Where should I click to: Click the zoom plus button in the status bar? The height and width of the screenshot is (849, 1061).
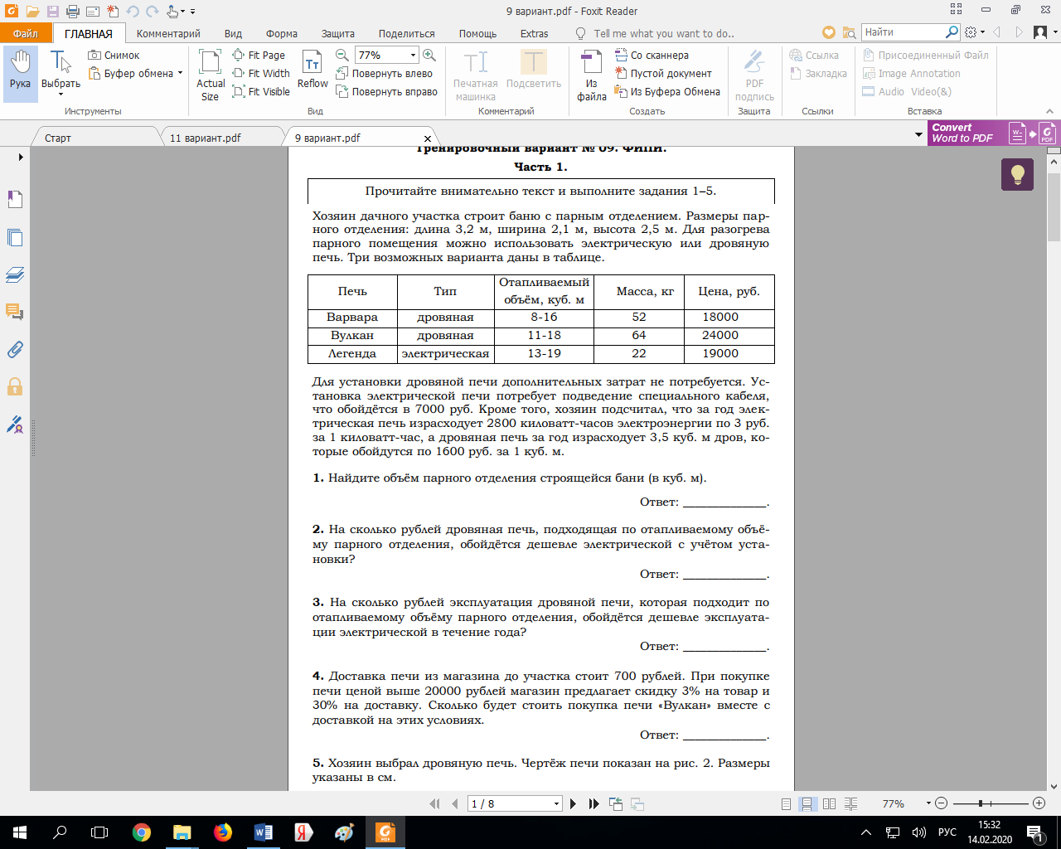point(1039,803)
